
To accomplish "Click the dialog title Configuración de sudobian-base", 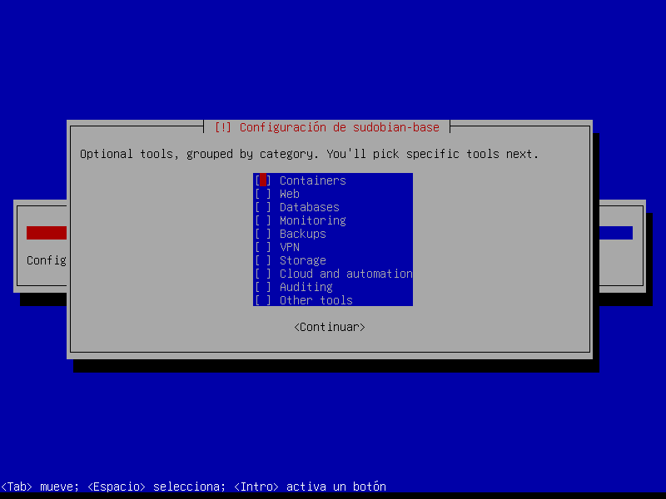I will [326, 127].
